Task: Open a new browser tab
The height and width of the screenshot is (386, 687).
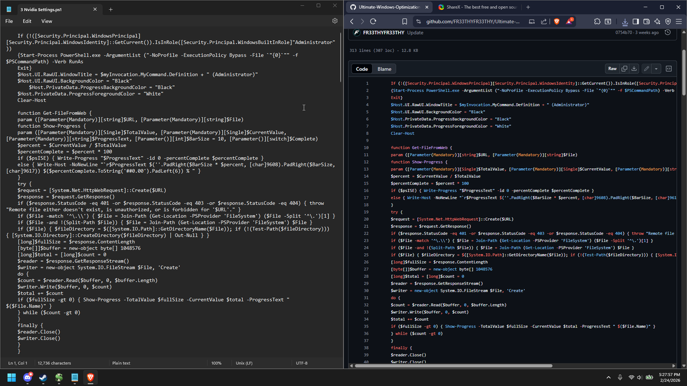Action: [x=528, y=7]
